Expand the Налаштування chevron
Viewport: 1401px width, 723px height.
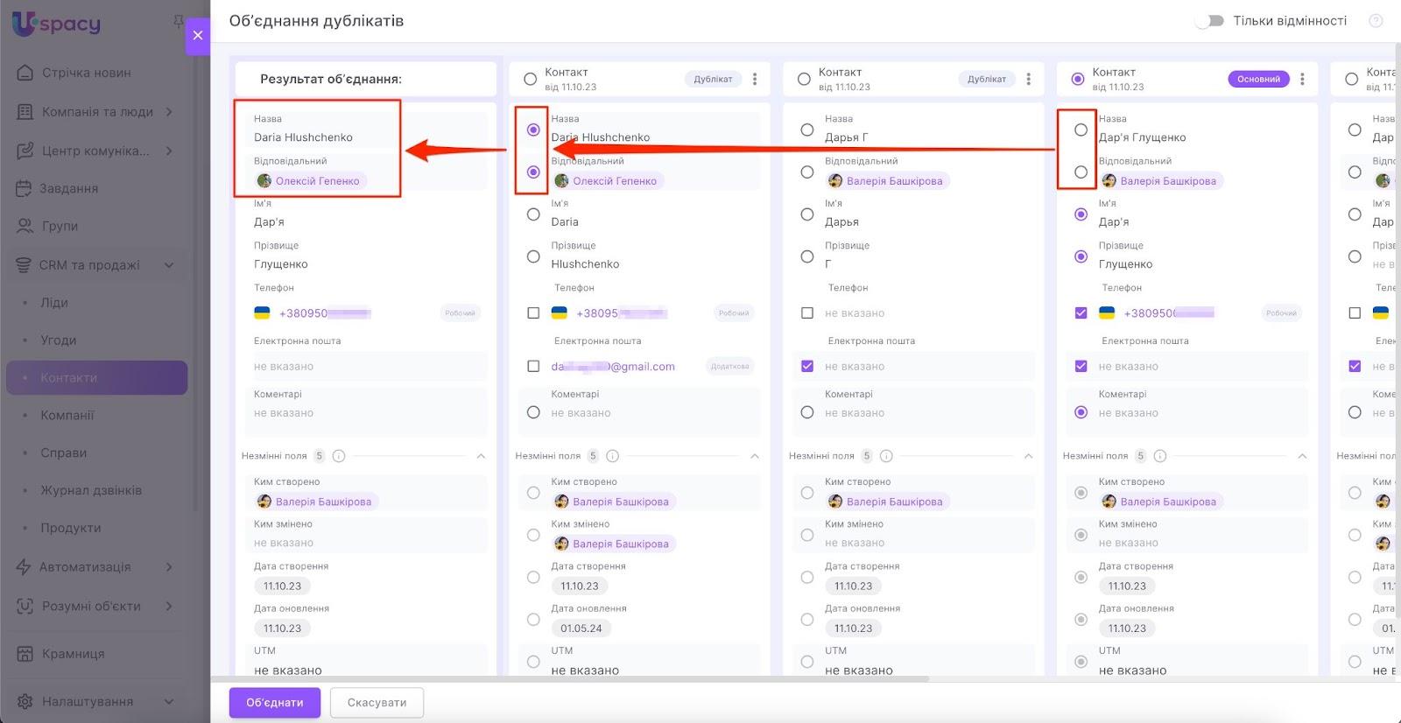169,701
